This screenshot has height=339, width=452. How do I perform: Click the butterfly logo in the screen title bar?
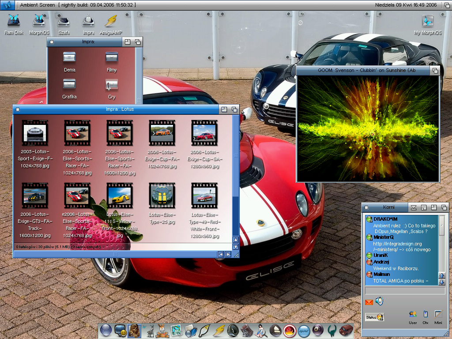(x=8, y=5)
